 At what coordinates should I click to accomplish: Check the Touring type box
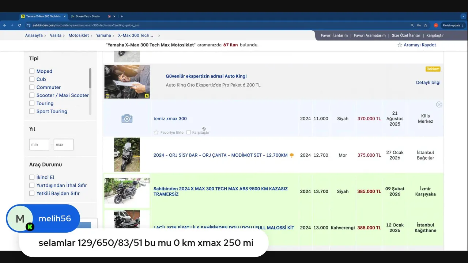[32, 103]
